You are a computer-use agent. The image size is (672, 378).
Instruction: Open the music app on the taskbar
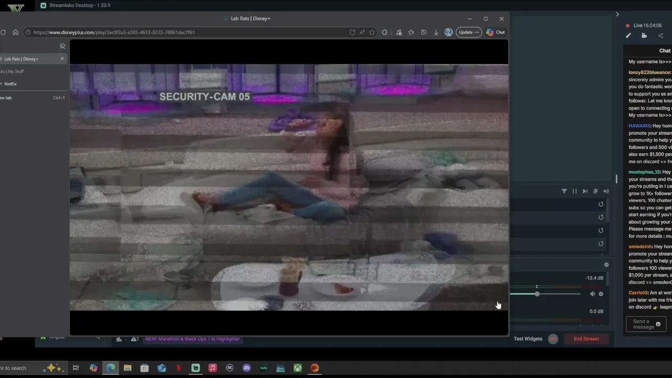[213, 368]
